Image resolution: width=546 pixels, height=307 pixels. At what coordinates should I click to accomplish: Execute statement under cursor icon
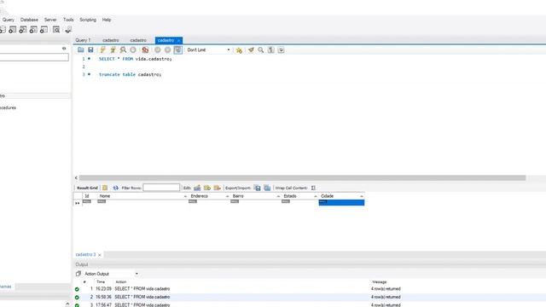(113, 50)
